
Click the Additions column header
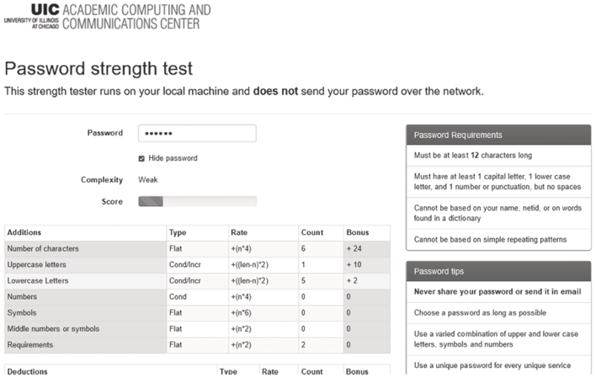(24, 232)
